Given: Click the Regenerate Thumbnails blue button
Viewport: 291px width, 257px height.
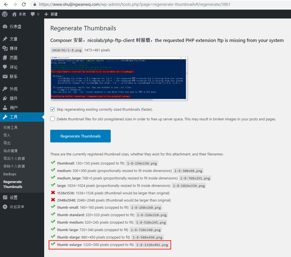Looking at the screenshot, I should (80, 136).
